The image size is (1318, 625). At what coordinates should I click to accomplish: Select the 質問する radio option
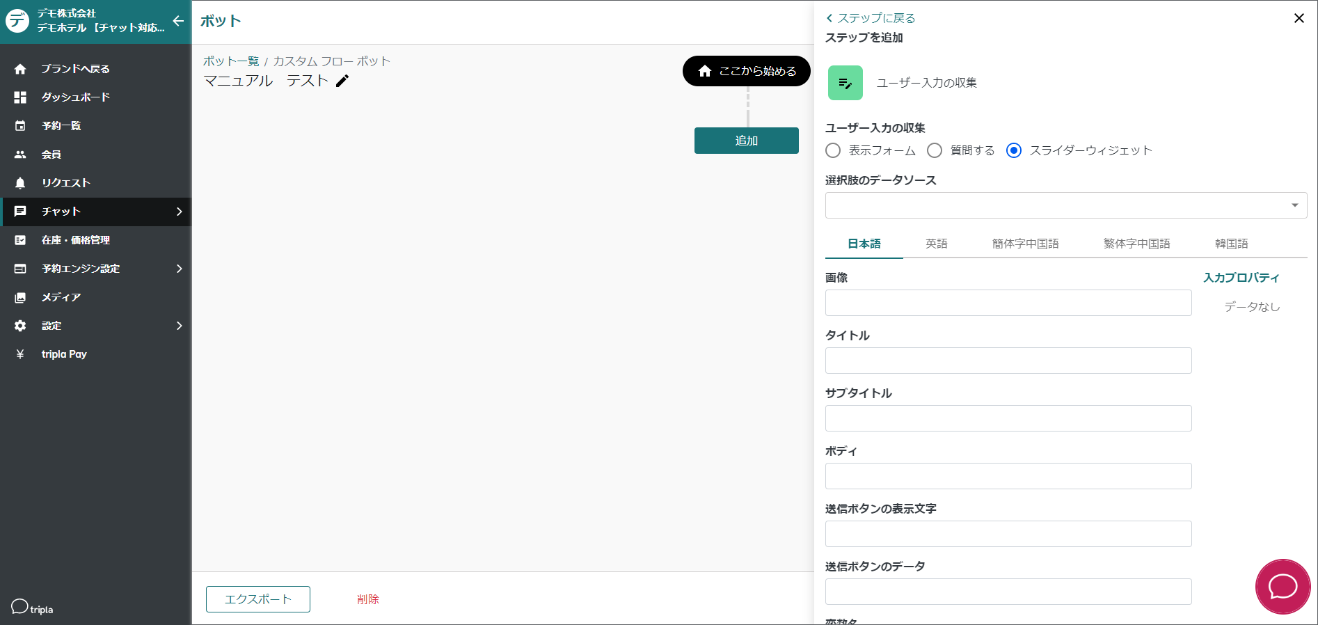point(935,150)
